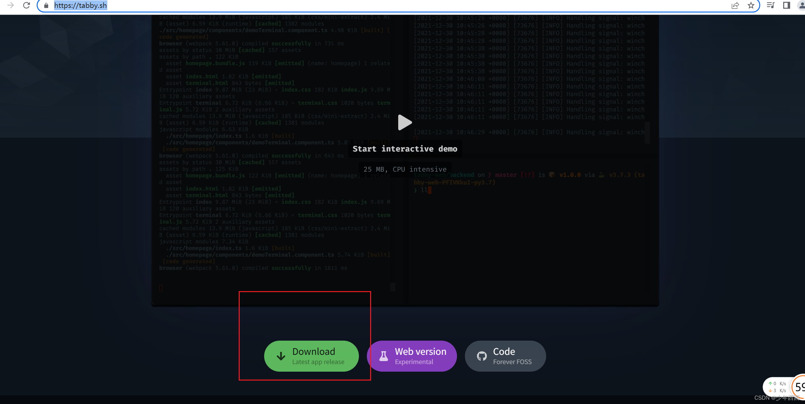Open the media controls icon
Screen dimensions: 805x404
tap(771, 5)
